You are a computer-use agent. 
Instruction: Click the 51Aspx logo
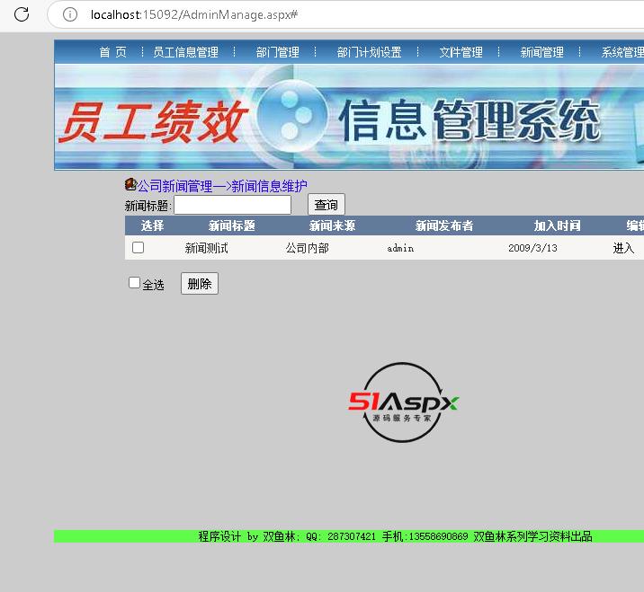404,402
